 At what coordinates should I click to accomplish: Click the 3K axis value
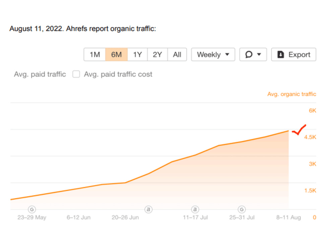click(x=312, y=164)
